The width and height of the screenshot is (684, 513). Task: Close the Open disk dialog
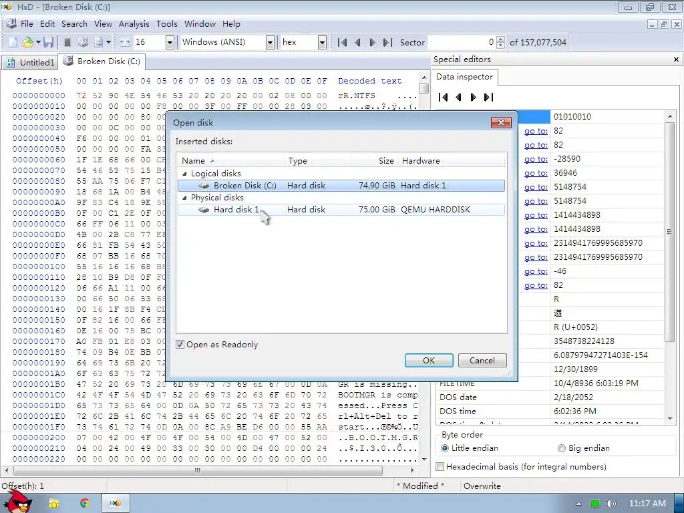[501, 123]
